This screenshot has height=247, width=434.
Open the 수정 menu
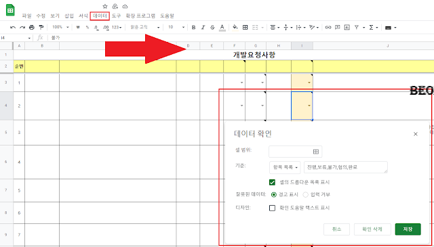41,16
